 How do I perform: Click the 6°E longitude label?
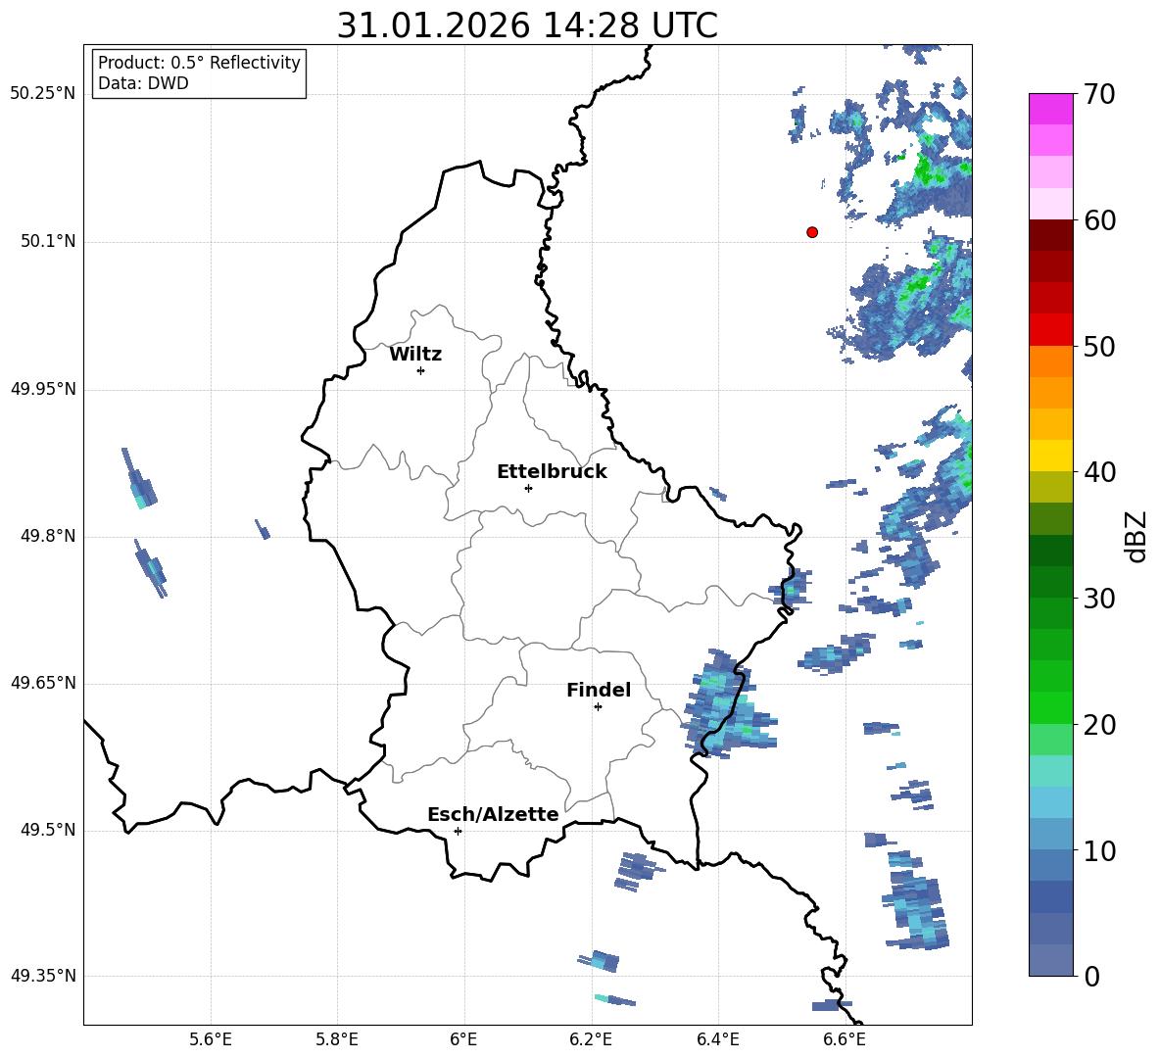463,1039
